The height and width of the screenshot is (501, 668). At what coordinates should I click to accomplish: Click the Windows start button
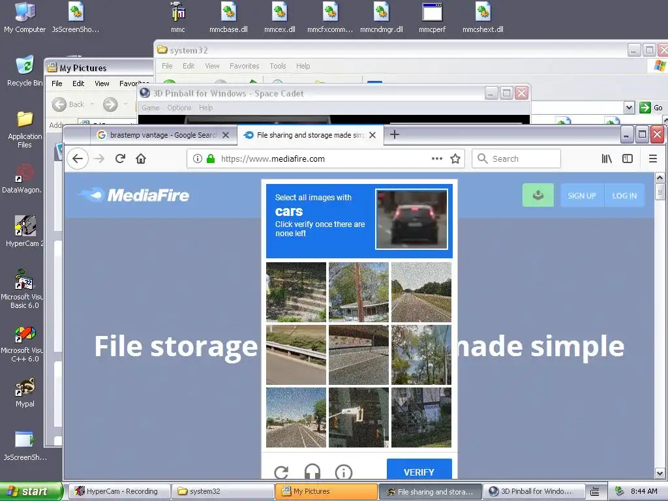(31, 491)
